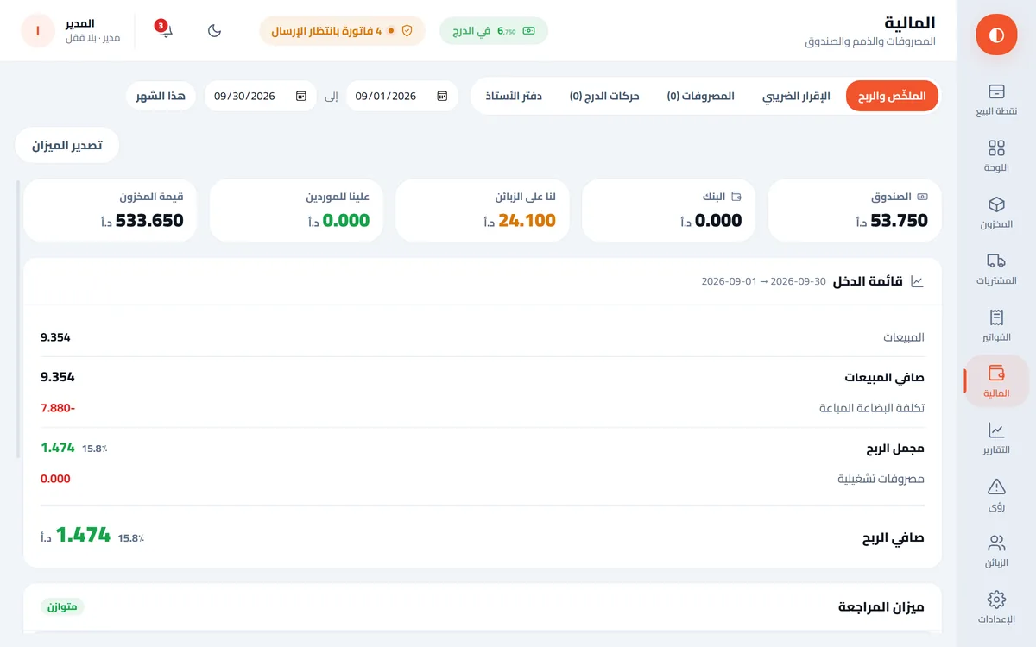The image size is (1036, 647).
Task: Click the المدير user profile name
Action: tap(79, 23)
